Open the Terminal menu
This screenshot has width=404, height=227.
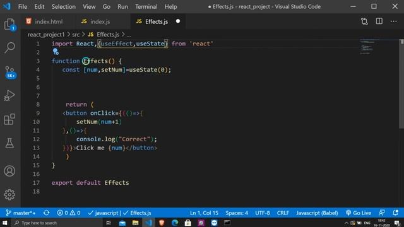point(146,6)
